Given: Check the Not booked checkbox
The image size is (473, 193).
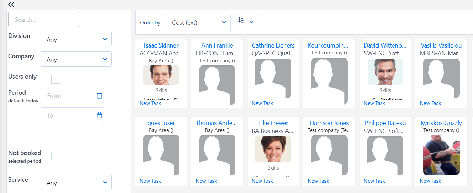Looking at the screenshot, I should [x=56, y=156].
